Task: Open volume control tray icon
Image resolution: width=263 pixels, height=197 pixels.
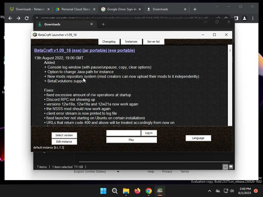Action: point(232,191)
